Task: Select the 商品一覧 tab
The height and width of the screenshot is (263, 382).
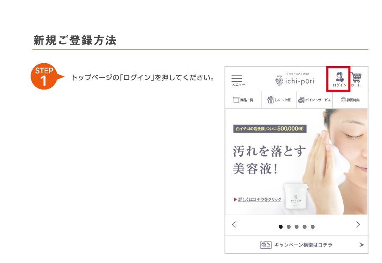Action: coord(243,100)
